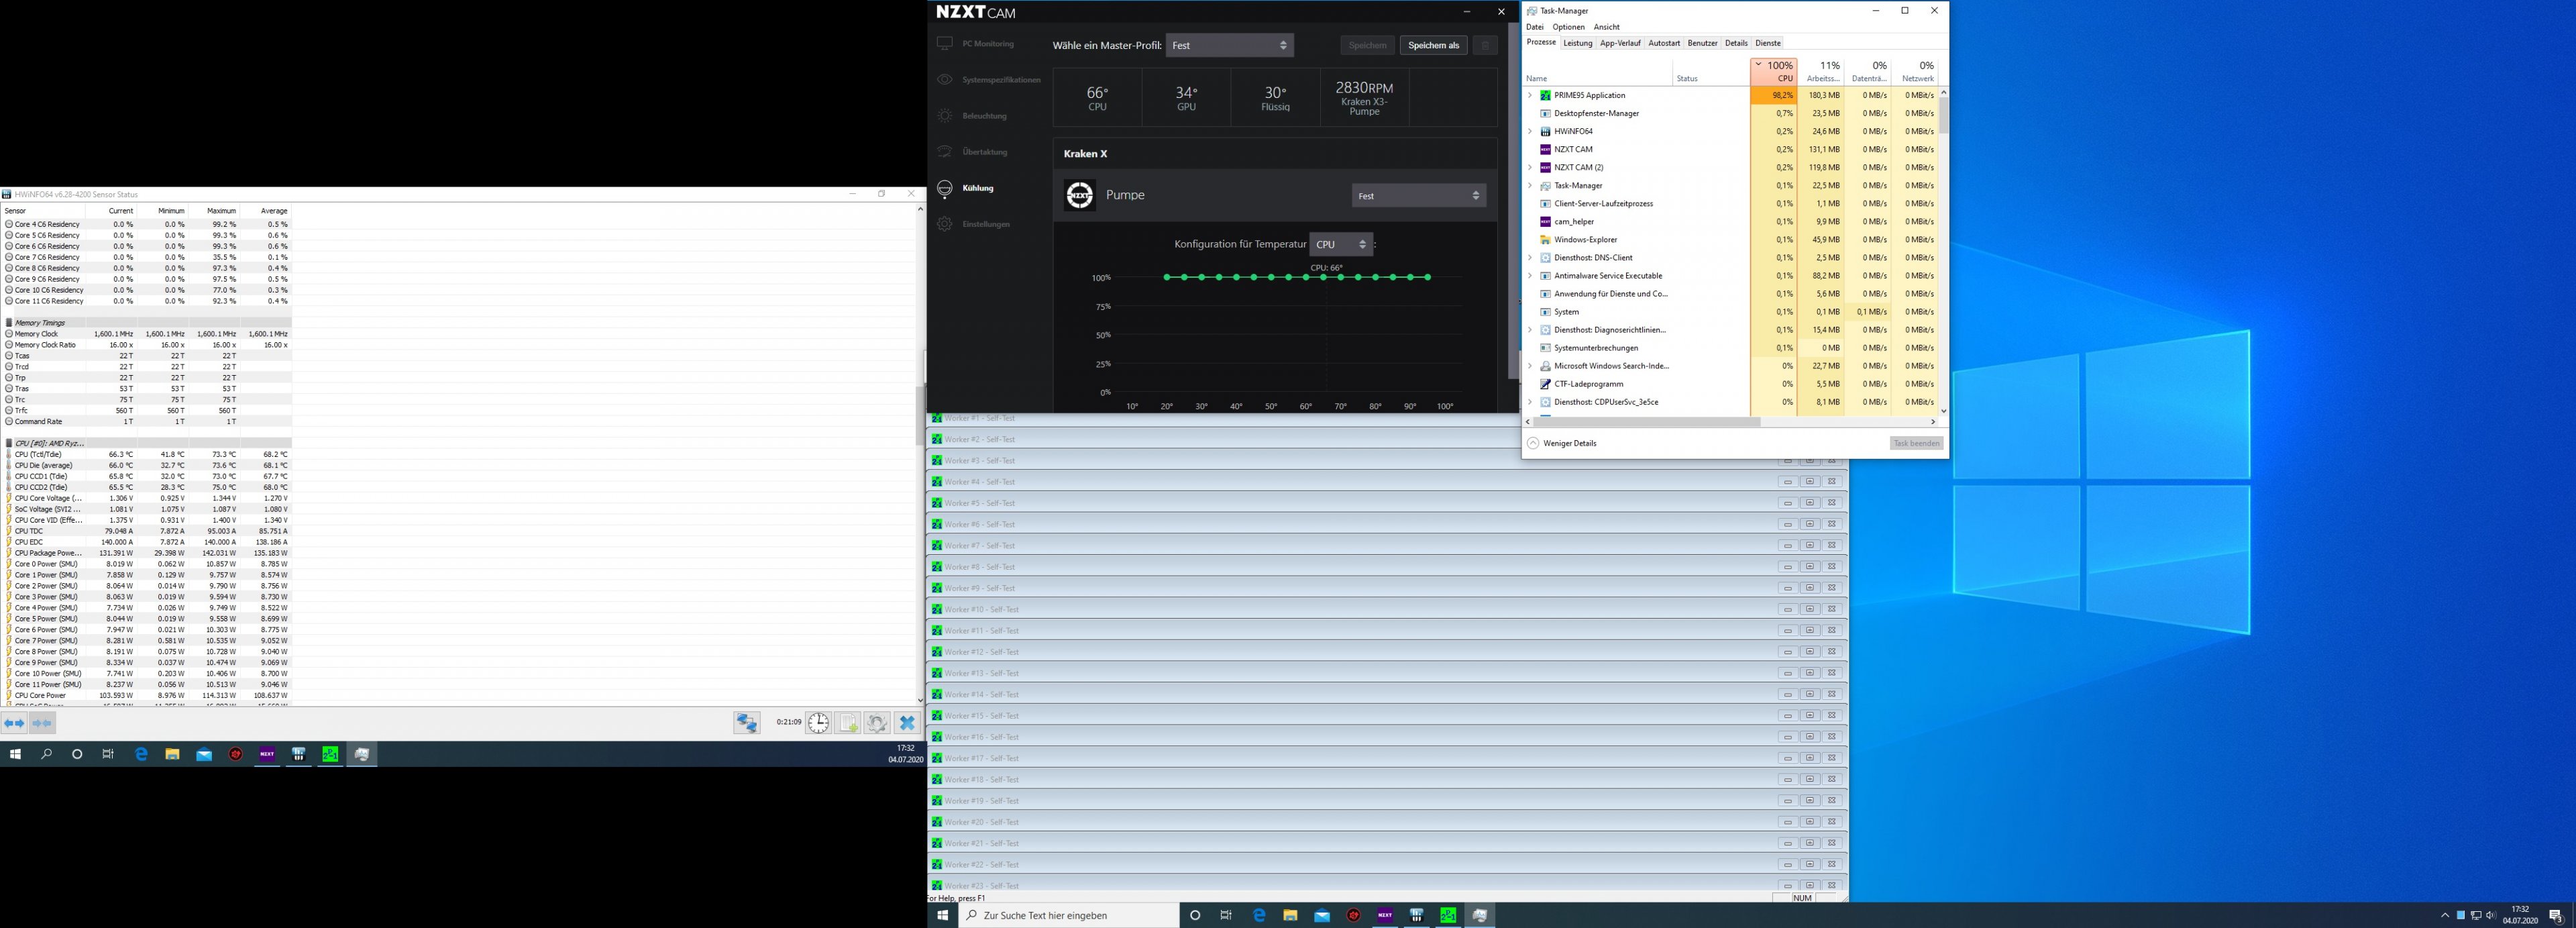2576x928 pixels.
Task: Click the fan curve point at 100°
Action: coord(1427,277)
